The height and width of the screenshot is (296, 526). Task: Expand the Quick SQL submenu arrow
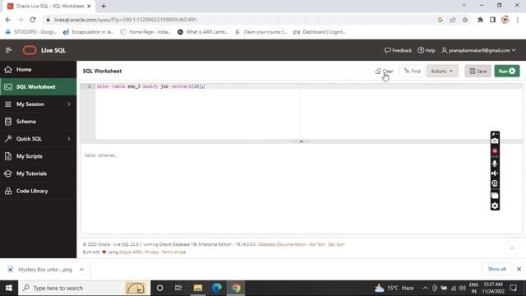[69, 139]
